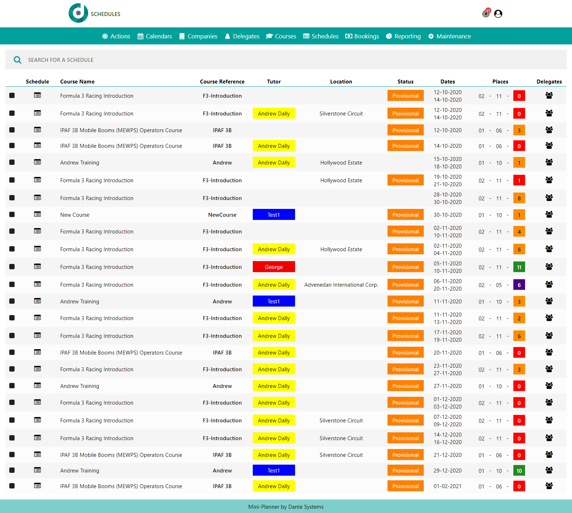Click the search for a schedule input field
This screenshot has width=572, height=513.
click(142, 60)
